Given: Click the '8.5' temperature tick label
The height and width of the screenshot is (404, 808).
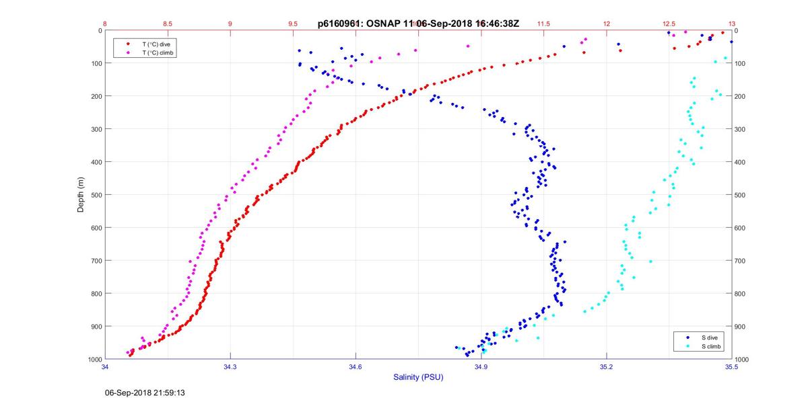Looking at the screenshot, I should (x=168, y=24).
